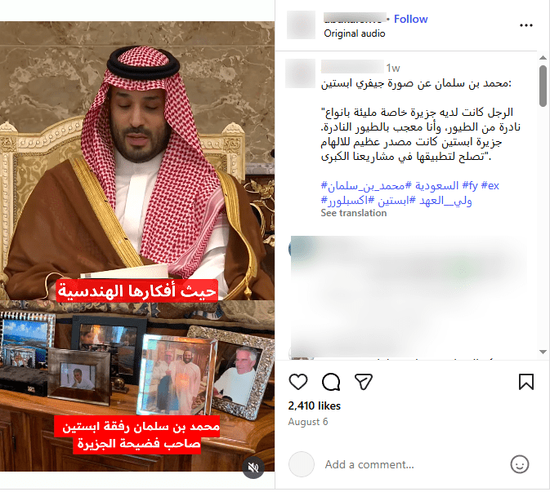This screenshot has height=492, width=550.
Task: Click the scrollbar up arrow in comments
Action: click(x=543, y=57)
